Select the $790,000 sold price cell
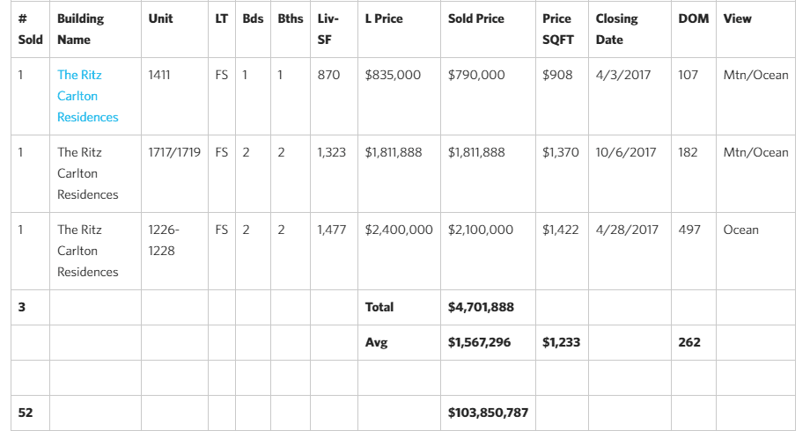810x431 pixels. [x=476, y=75]
